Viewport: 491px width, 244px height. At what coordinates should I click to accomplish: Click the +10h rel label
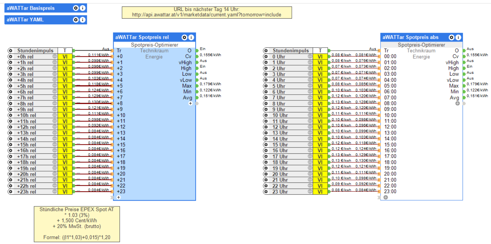point(26,115)
